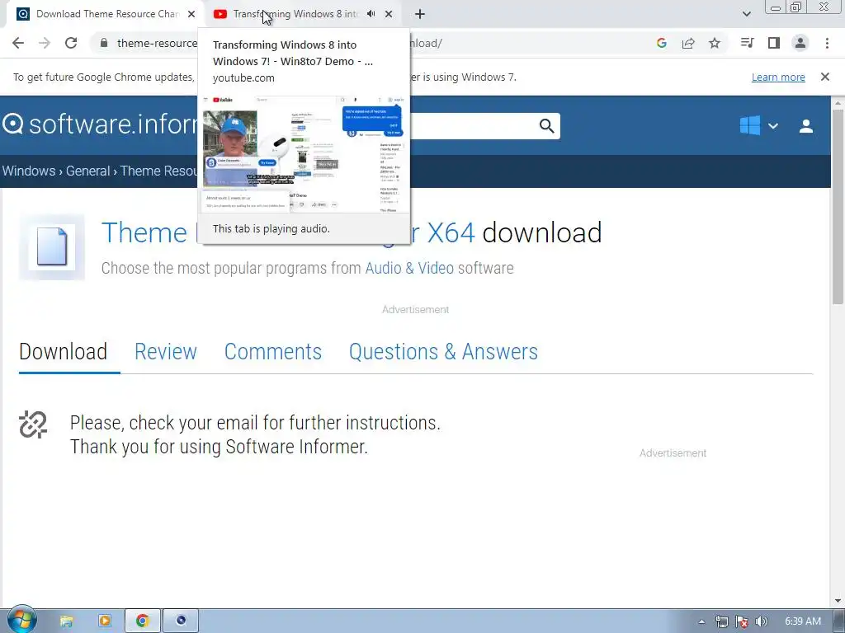845x633 pixels.
Task: Click the broken link icon
Action: (x=33, y=424)
